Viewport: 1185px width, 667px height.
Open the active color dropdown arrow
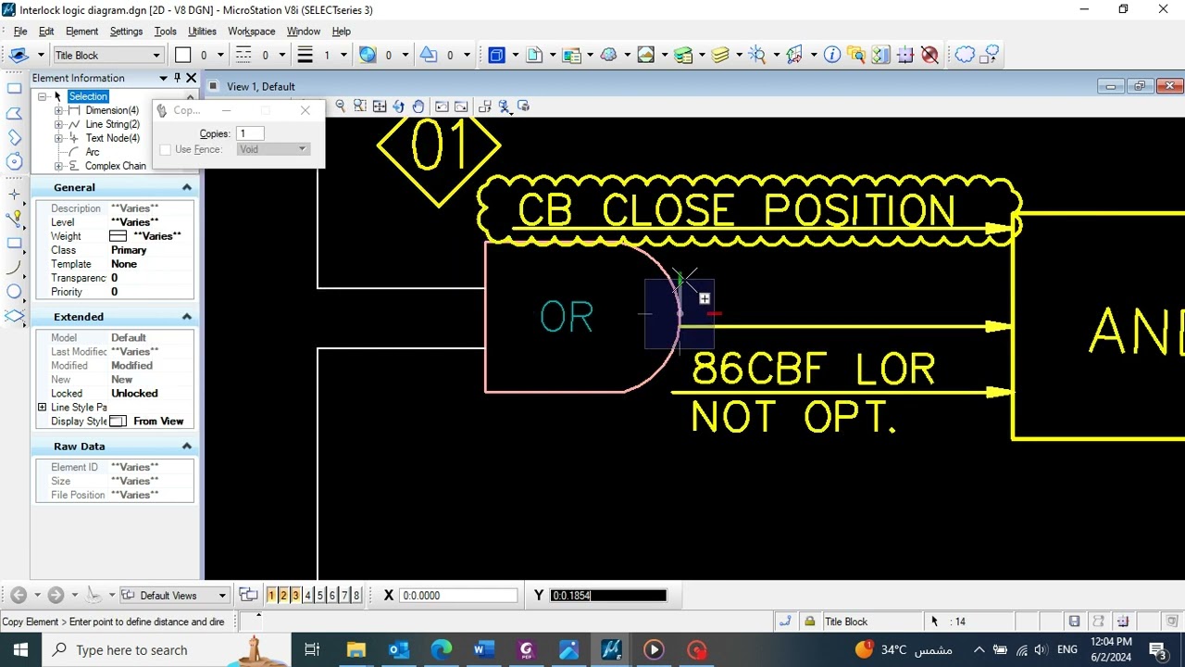pos(222,56)
